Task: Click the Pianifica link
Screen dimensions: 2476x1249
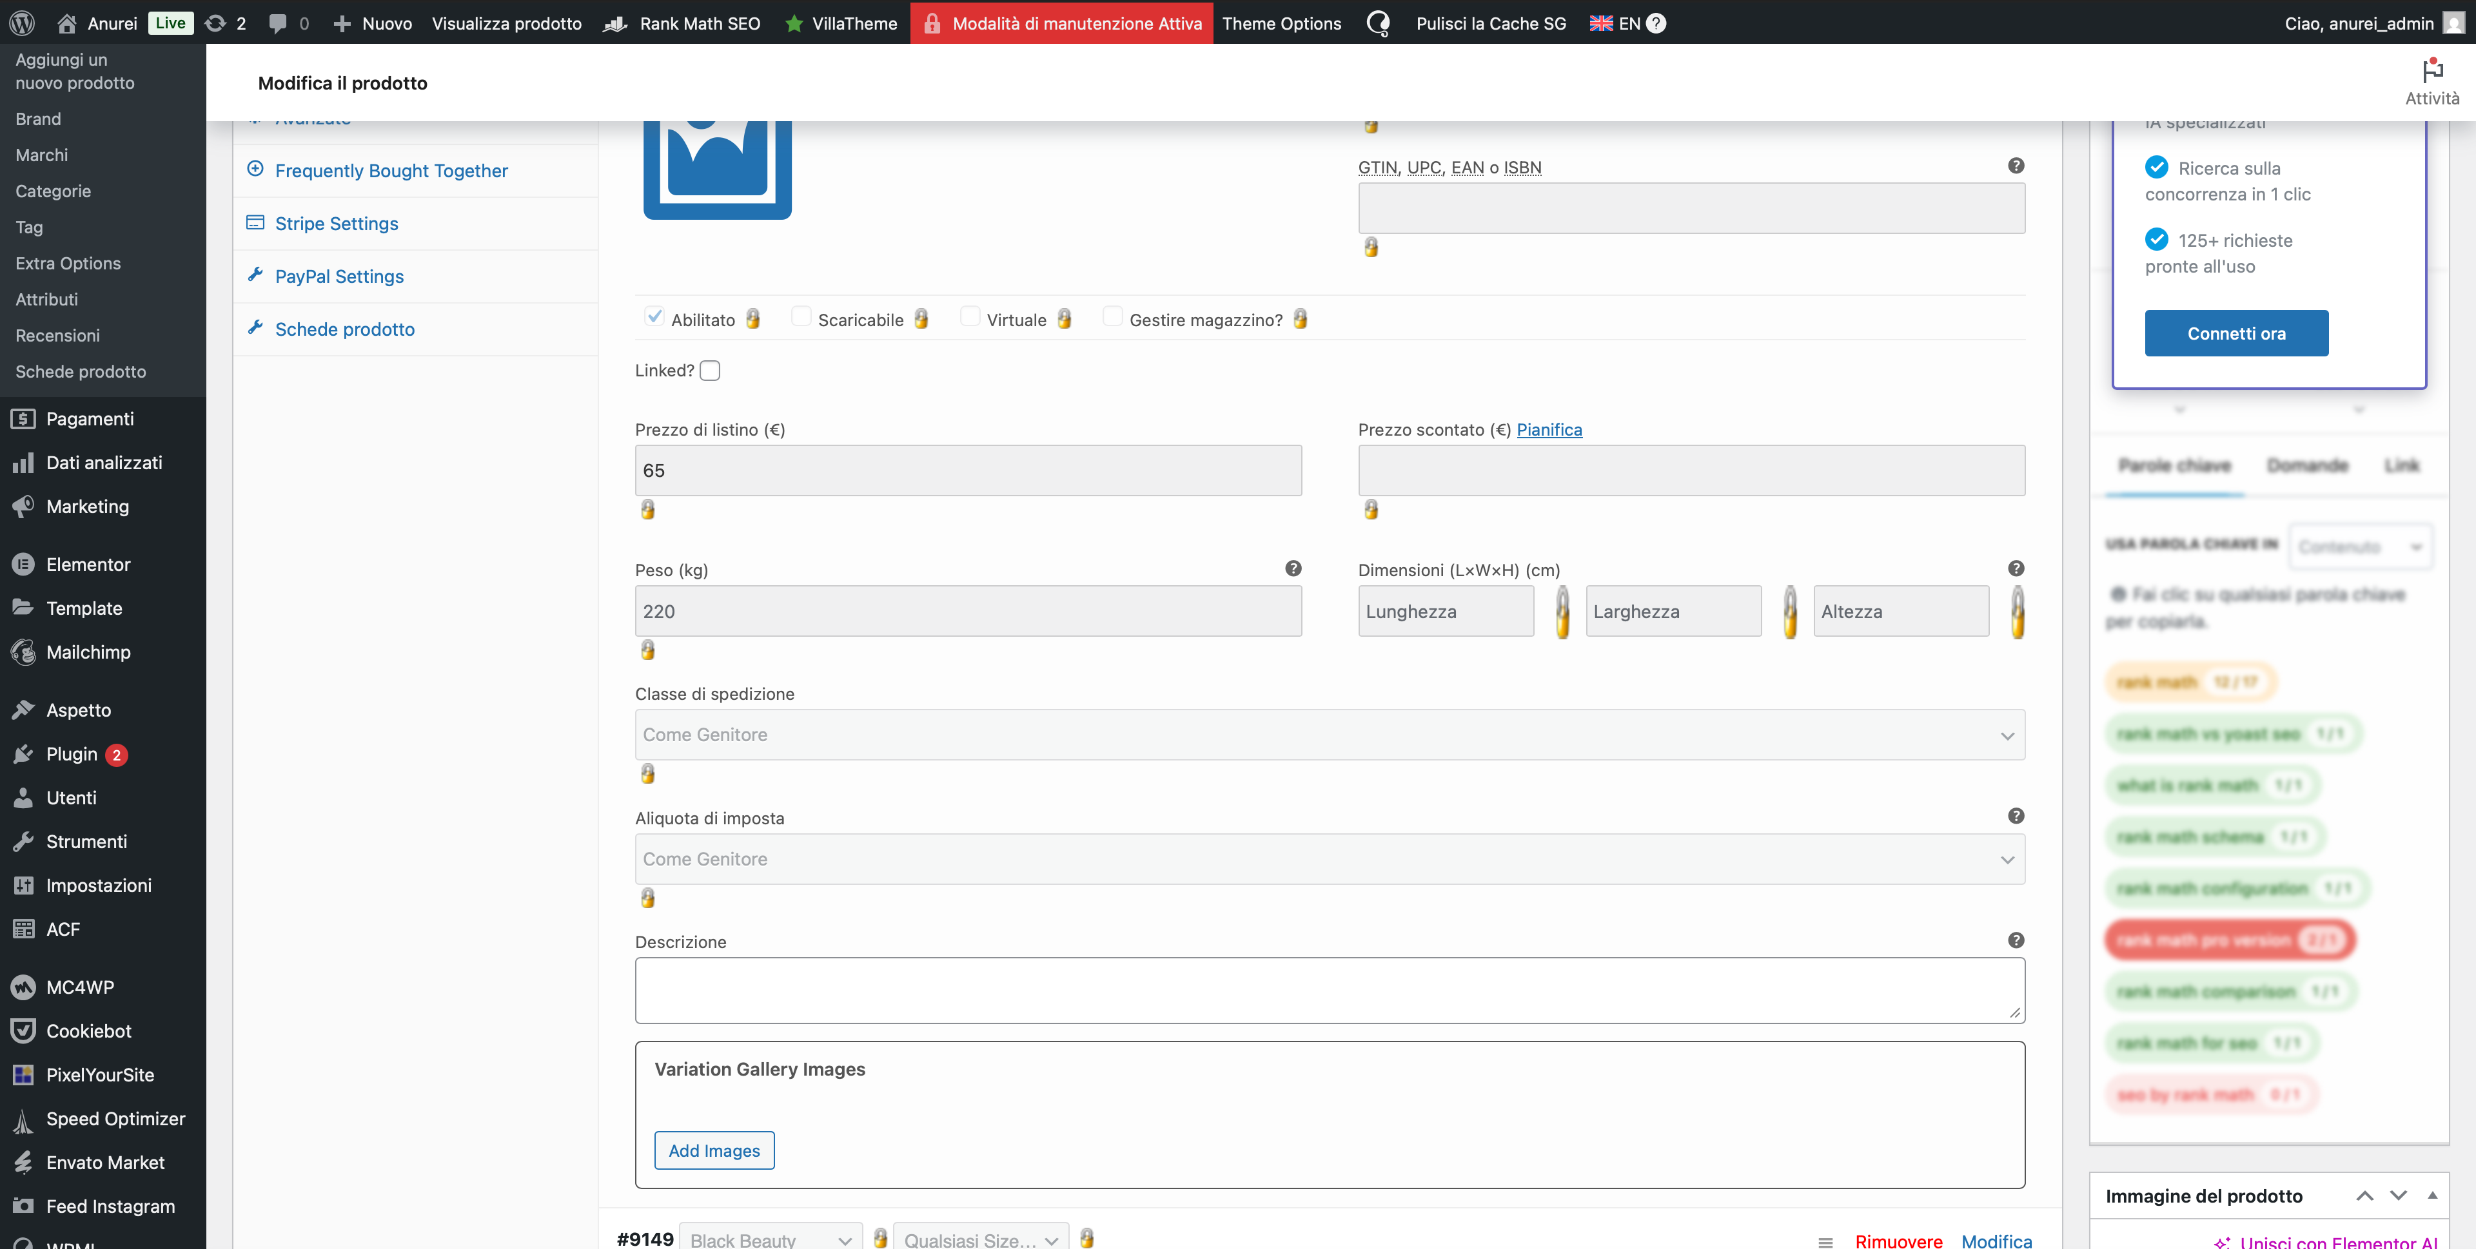Action: pyautogui.click(x=1548, y=429)
